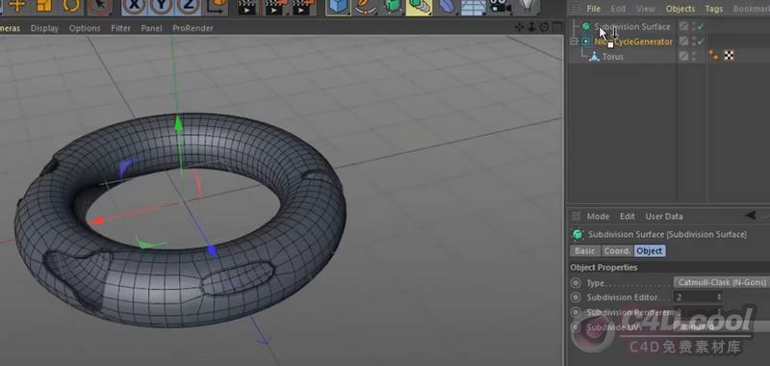Open the Subdivide UVs dropdown
The image size is (770, 366).
pyautogui.click(x=721, y=327)
